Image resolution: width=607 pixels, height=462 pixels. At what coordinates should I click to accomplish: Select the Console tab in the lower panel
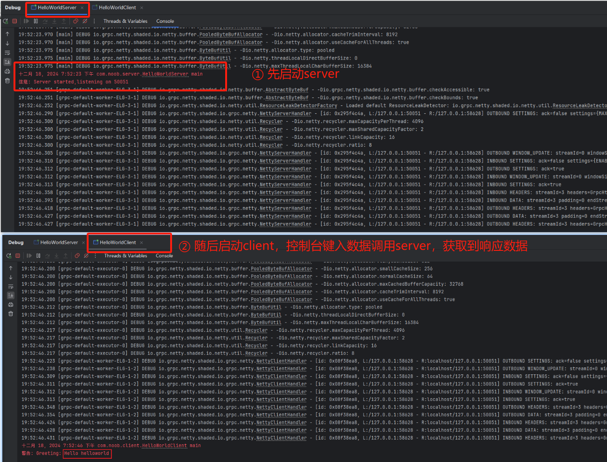pos(164,255)
